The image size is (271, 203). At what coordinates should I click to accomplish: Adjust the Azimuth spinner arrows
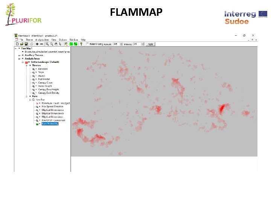pos(121,44)
